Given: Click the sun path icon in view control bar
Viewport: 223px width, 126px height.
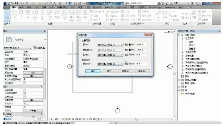Looking at the screenshot, I should tap(69, 119).
